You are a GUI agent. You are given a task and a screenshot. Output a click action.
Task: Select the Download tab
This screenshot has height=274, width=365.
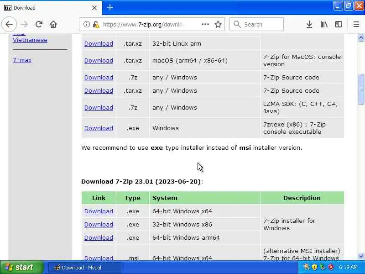(51, 8)
